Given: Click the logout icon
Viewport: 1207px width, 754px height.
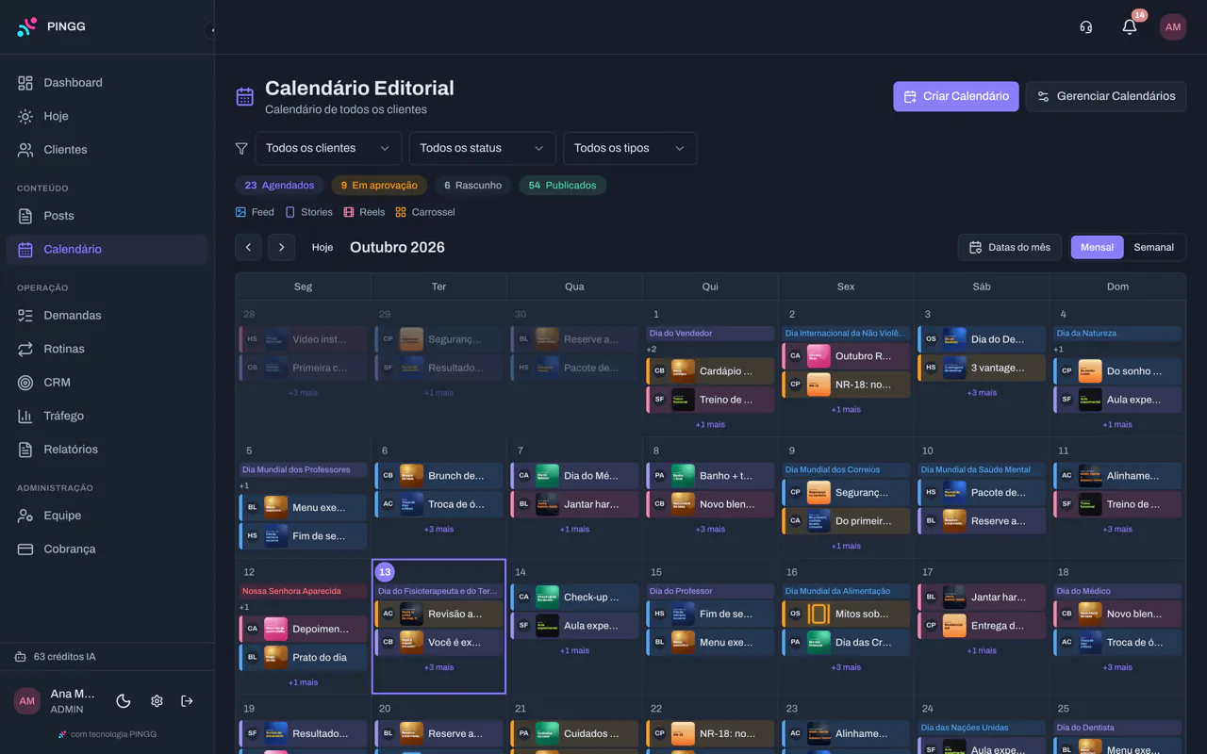Looking at the screenshot, I should pyautogui.click(x=187, y=700).
